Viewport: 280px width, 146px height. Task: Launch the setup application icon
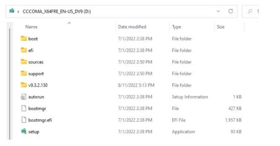coord(24,132)
